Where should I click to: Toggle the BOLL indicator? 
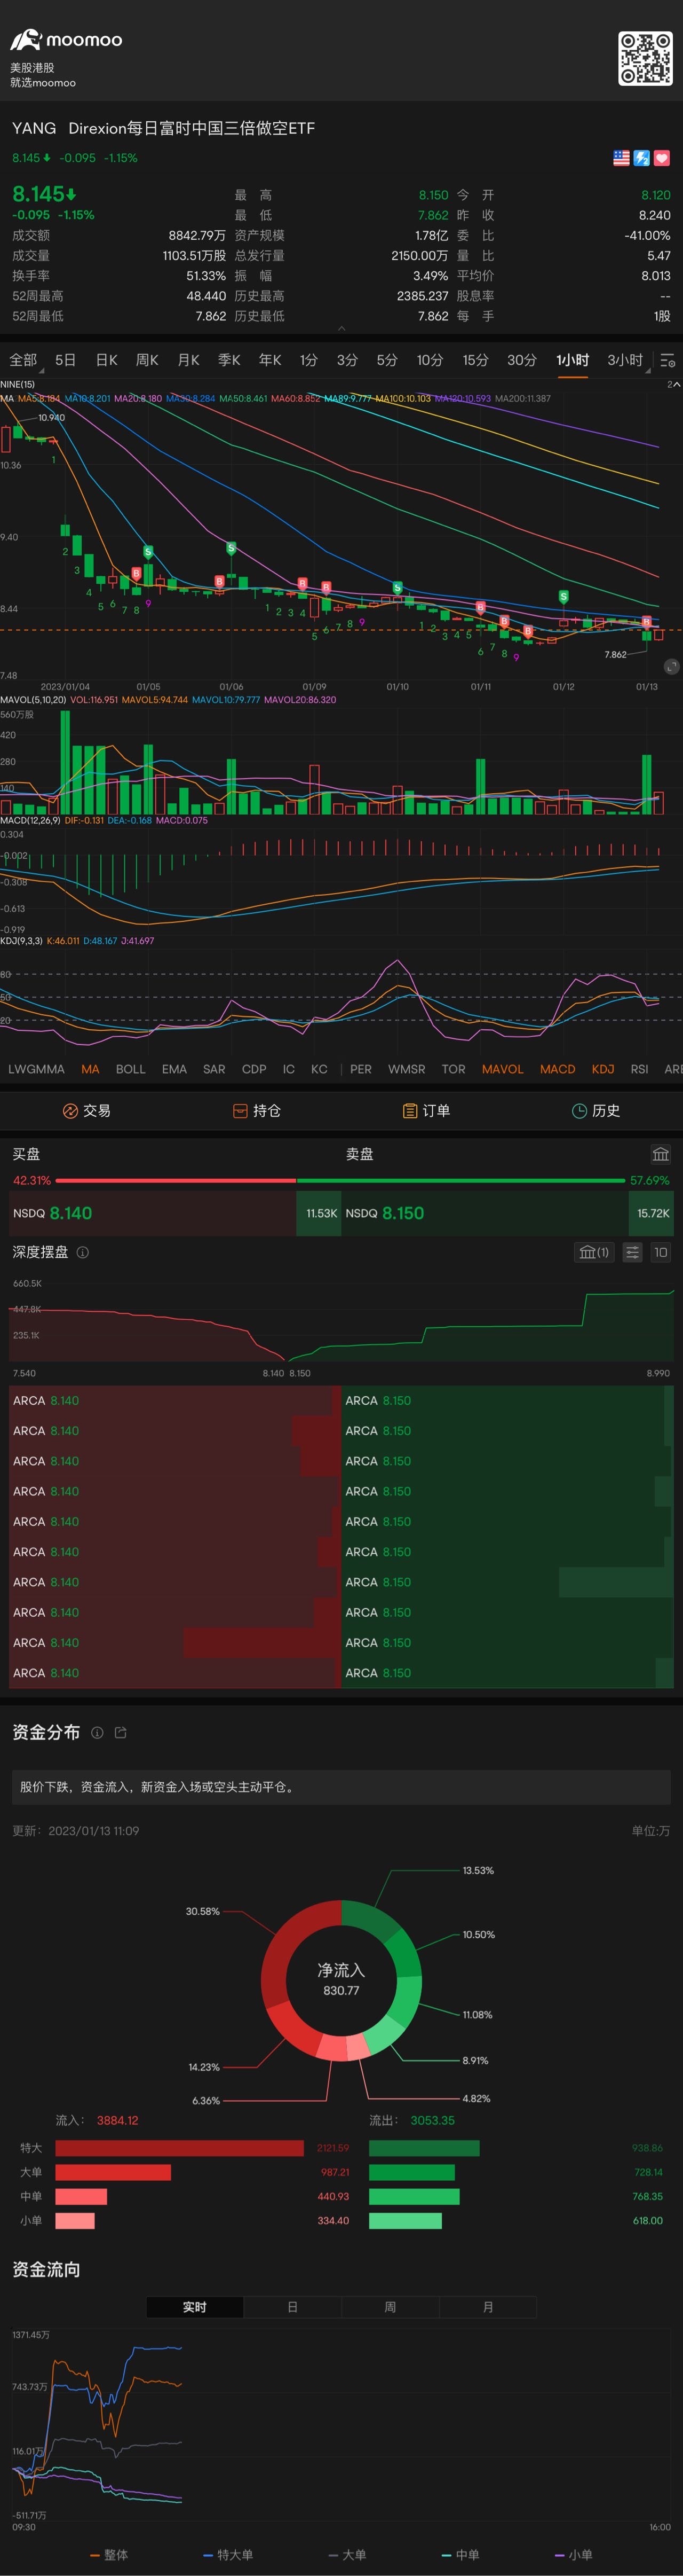tap(131, 1069)
